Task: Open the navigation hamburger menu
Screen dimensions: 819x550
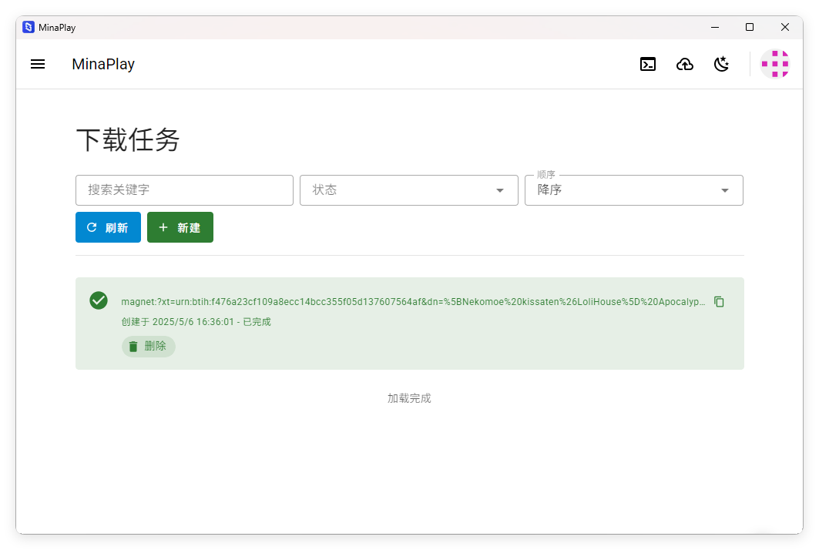Action: click(37, 64)
